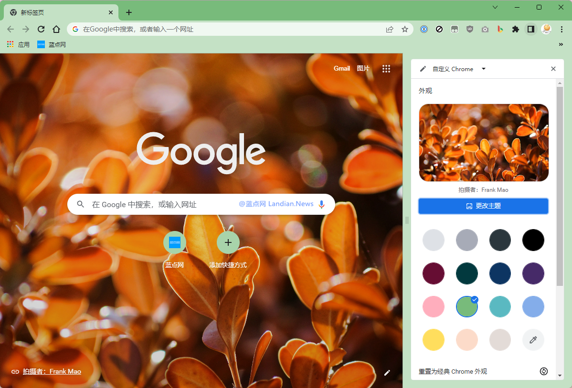Expand the 自定义 Chrome panel dropdown

483,69
